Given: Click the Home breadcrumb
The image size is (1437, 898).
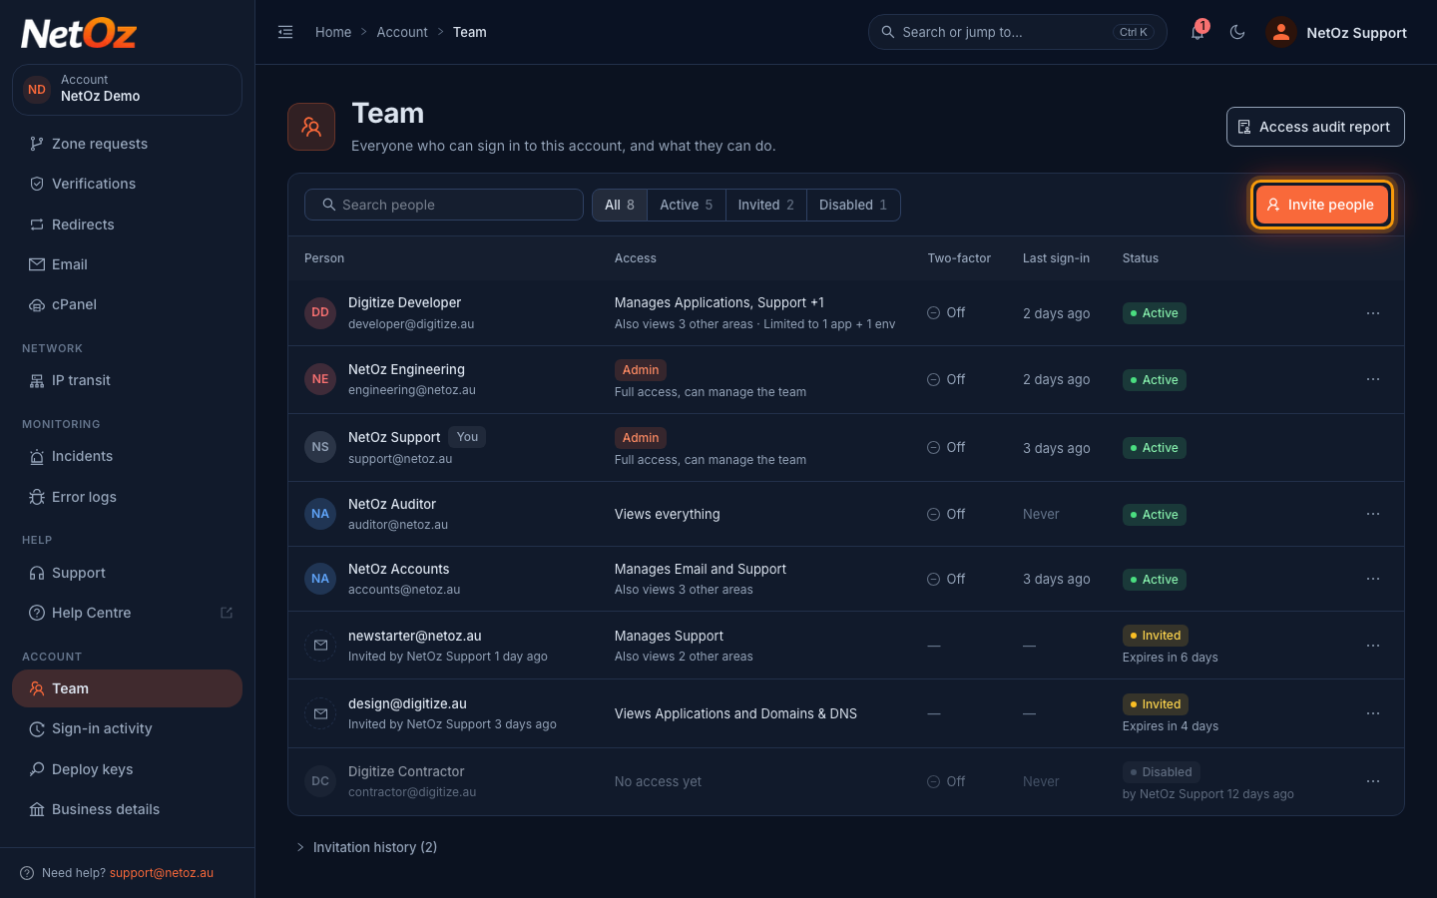Looking at the screenshot, I should (x=333, y=32).
